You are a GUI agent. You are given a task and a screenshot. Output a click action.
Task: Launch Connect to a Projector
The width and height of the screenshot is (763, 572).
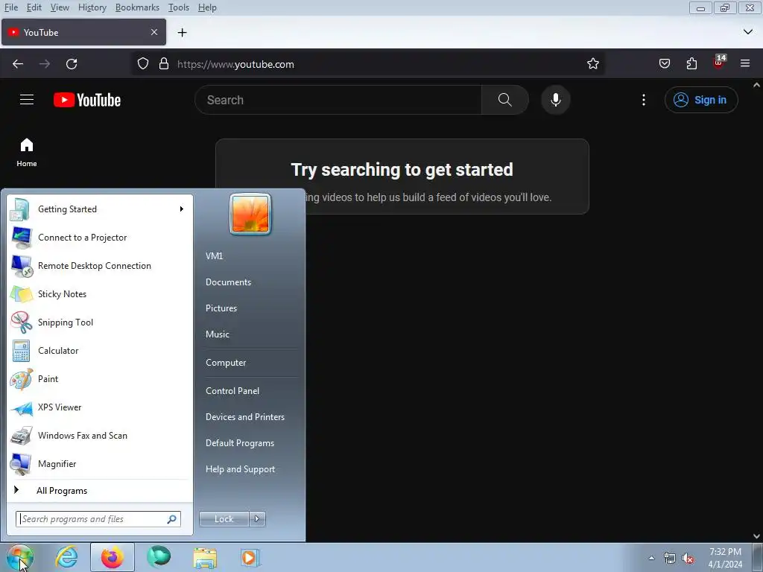pyautogui.click(x=100, y=238)
